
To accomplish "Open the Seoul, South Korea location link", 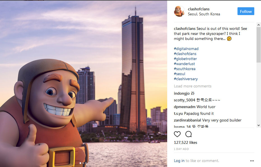I will pyautogui.click(x=204, y=14).
